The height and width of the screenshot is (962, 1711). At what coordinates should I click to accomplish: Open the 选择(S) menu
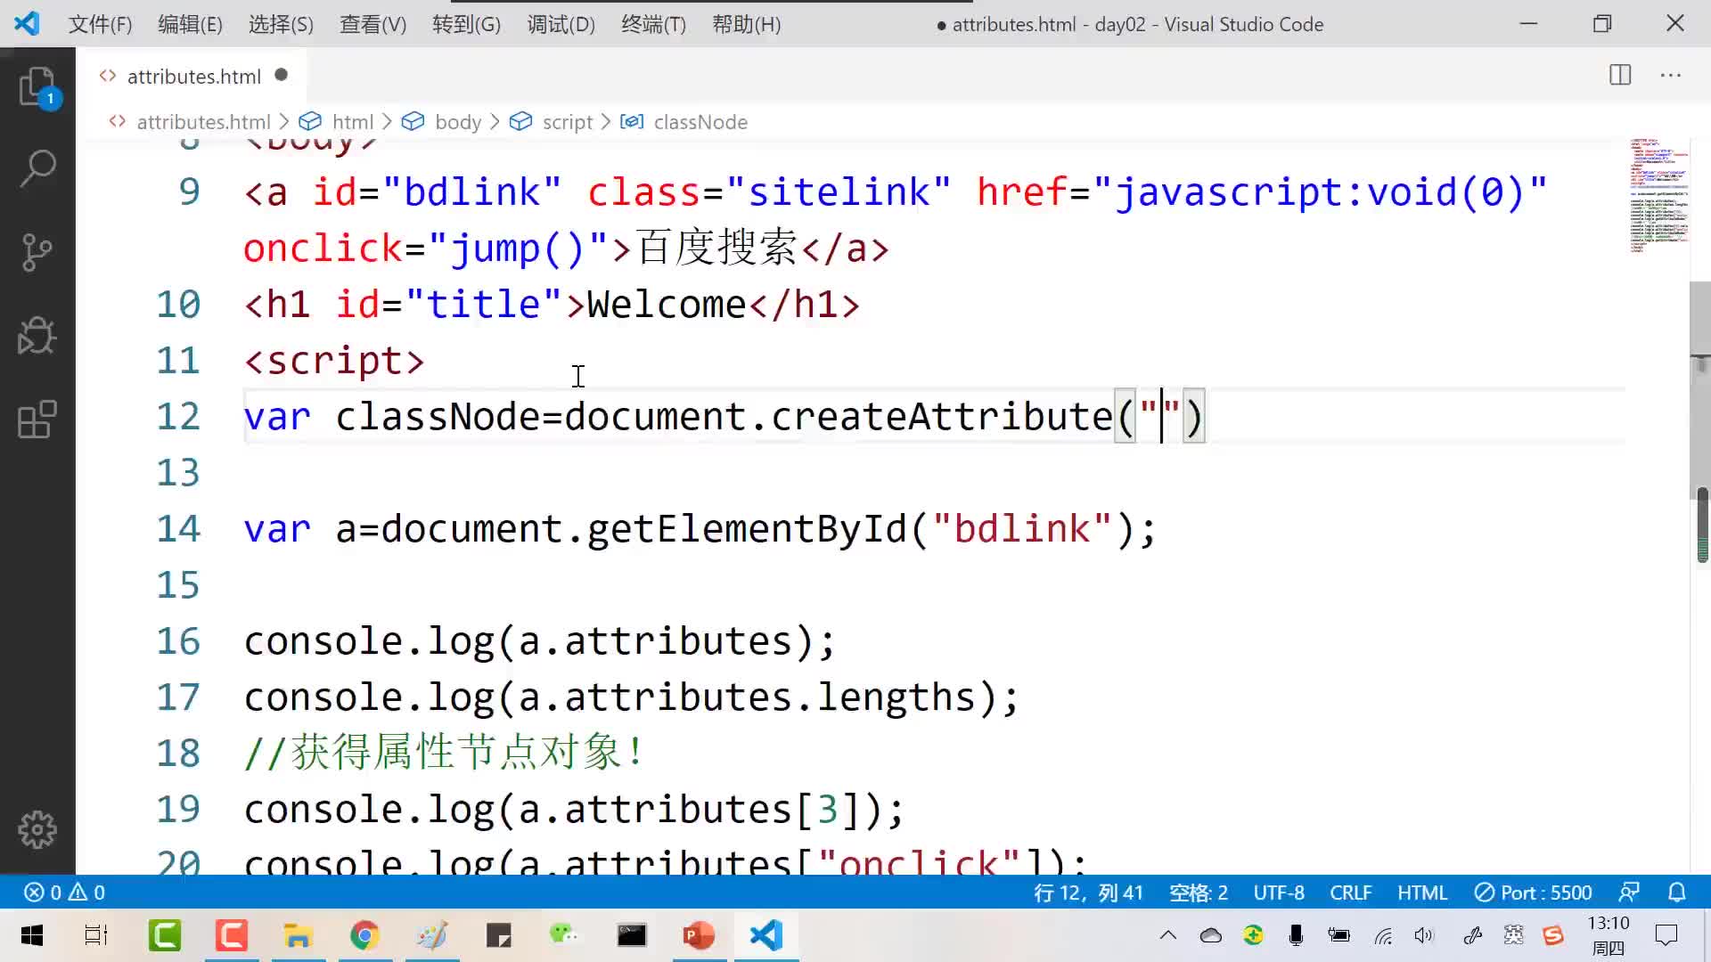click(x=281, y=24)
